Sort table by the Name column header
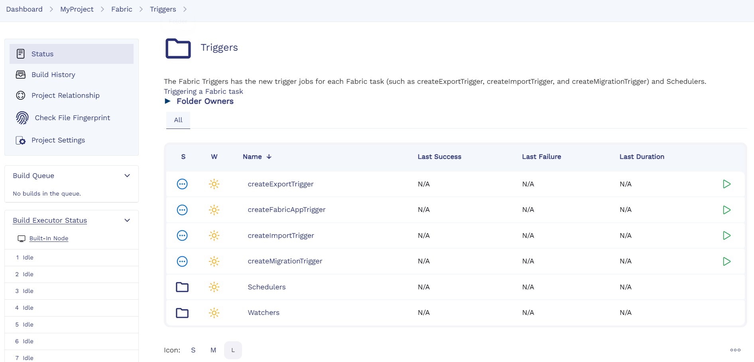Image resolution: width=754 pixels, height=362 pixels. point(252,157)
